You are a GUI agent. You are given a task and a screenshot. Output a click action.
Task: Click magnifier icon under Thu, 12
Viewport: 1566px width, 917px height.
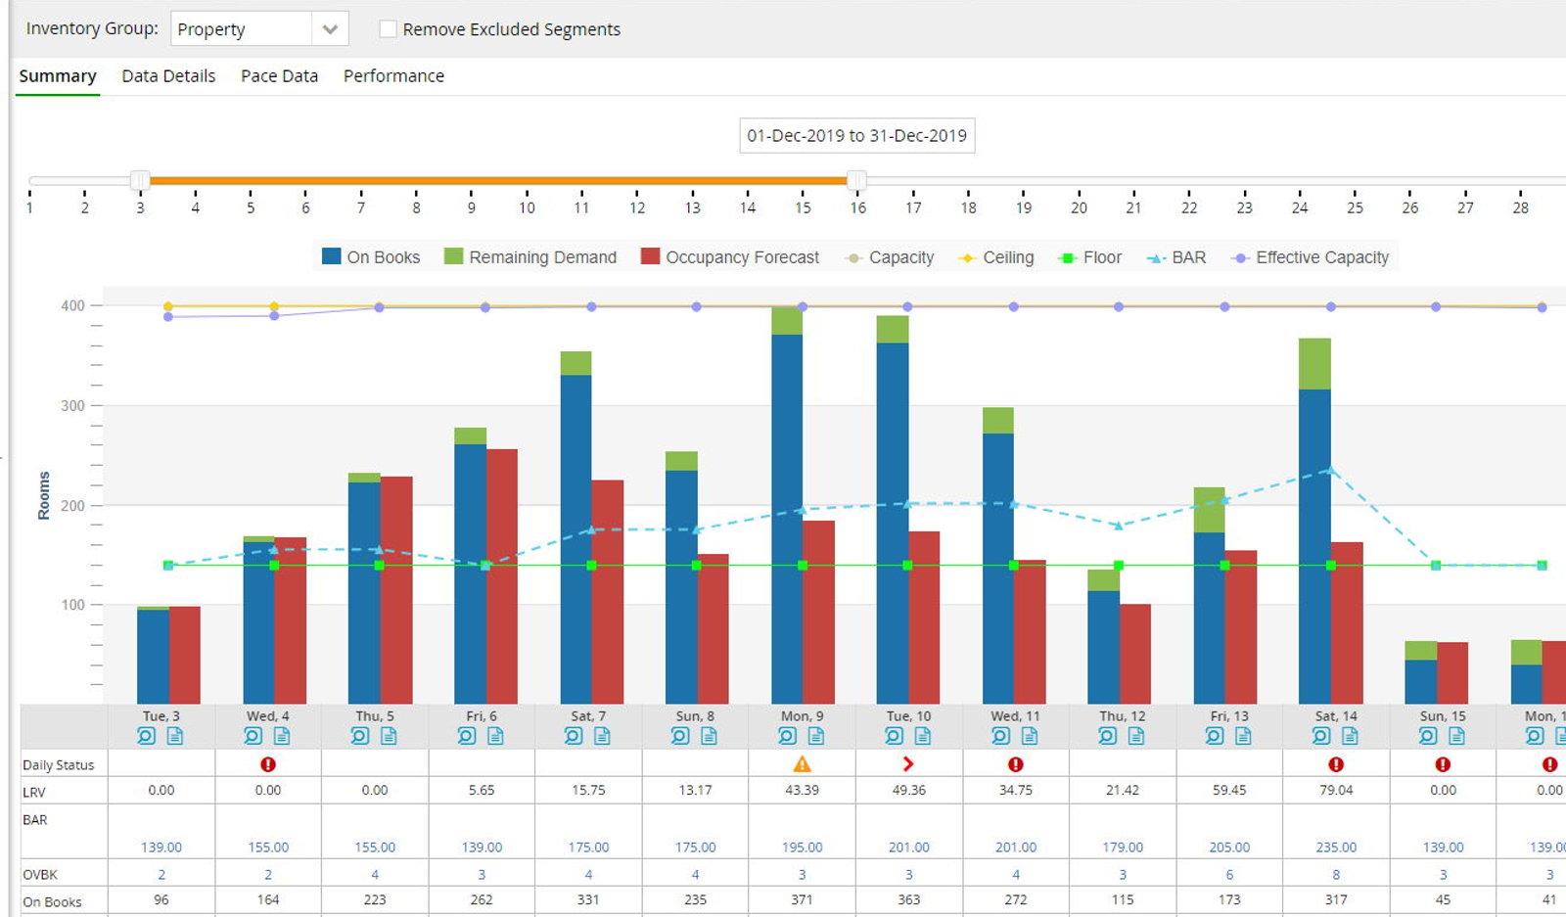[1108, 736]
